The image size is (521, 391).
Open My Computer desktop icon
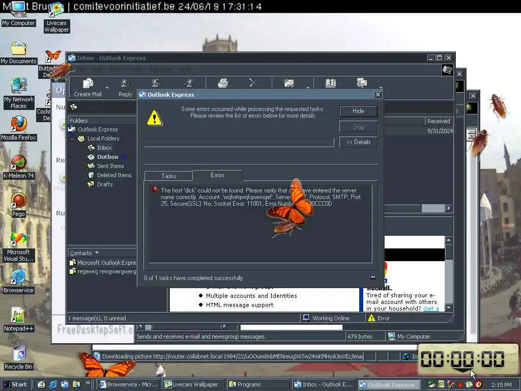tap(18, 15)
